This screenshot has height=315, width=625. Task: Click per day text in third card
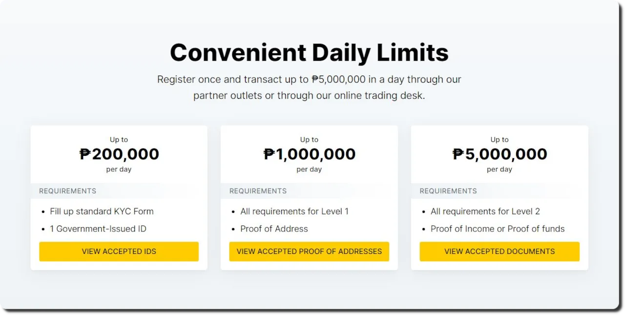(500, 169)
